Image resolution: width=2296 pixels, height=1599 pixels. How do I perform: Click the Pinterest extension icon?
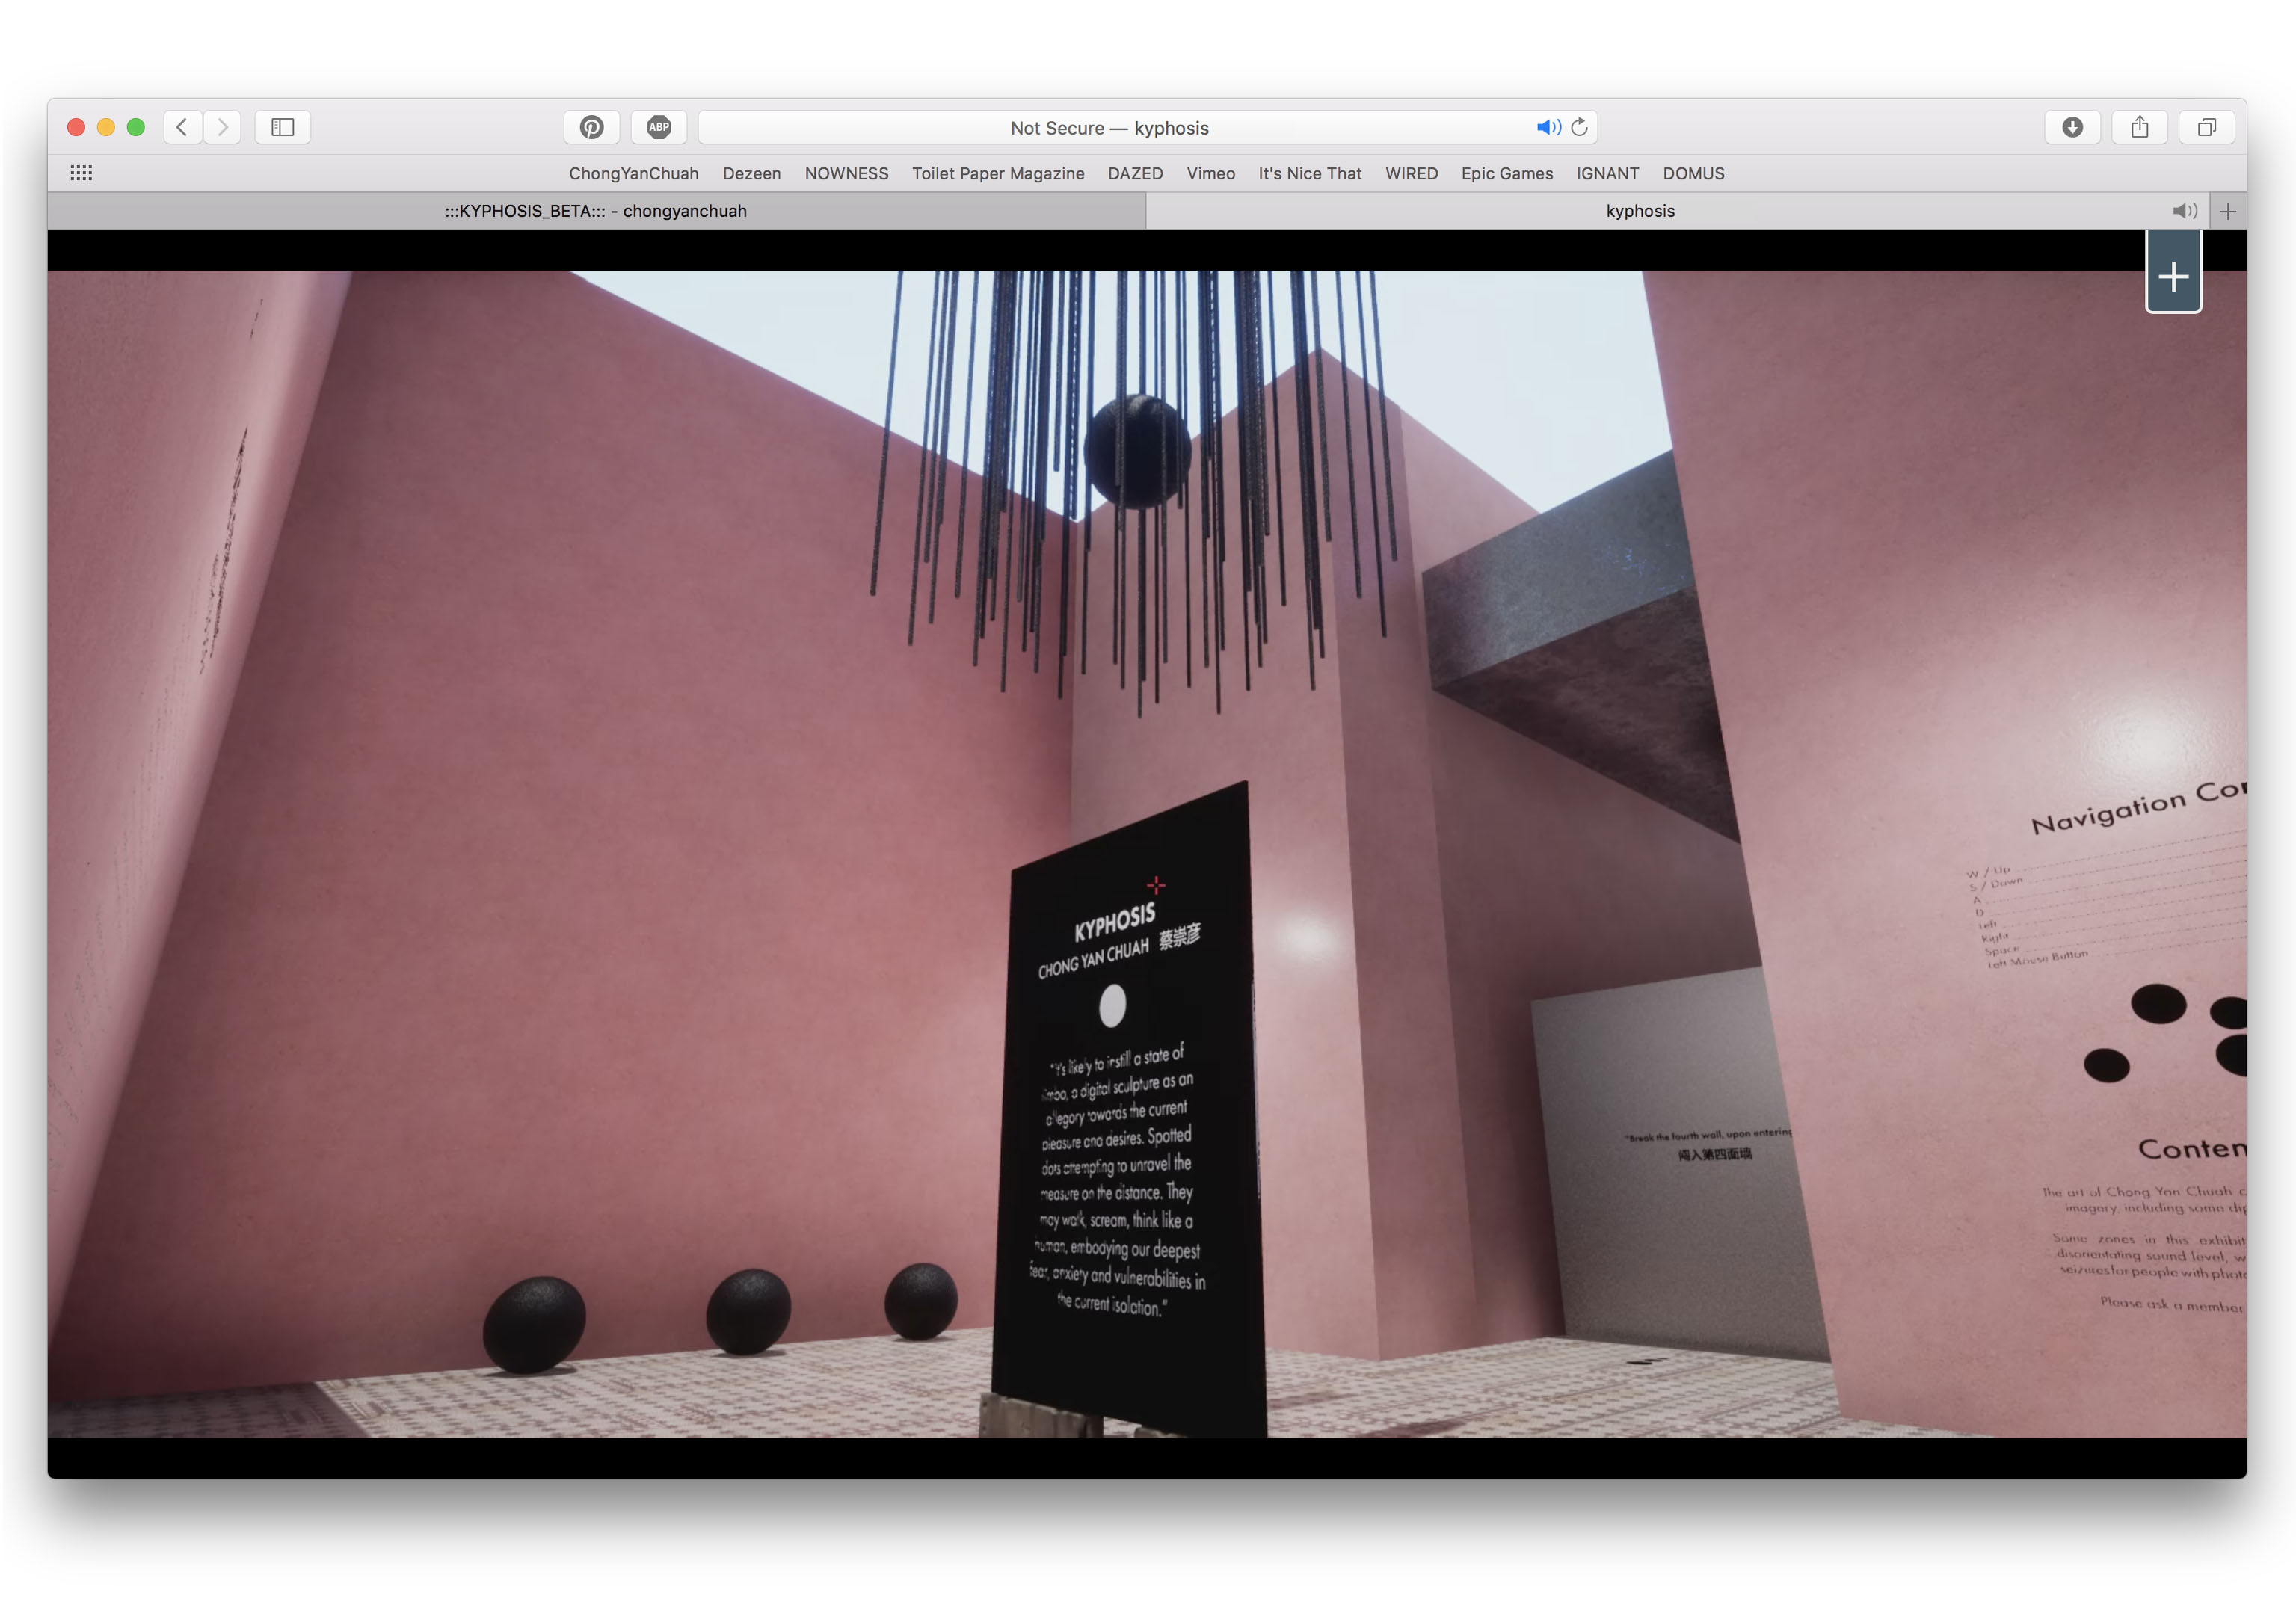click(591, 127)
